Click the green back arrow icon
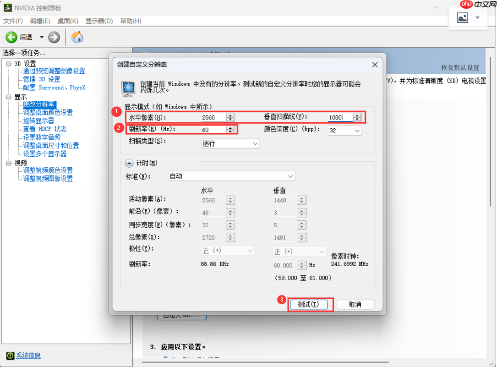This screenshot has width=497, height=367. click(x=11, y=37)
